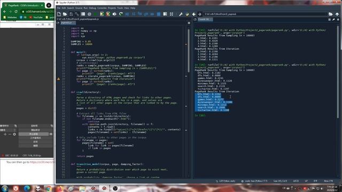Open the YouTube bookmark in browser
The image size is (342, 192).
[x=36, y=18]
